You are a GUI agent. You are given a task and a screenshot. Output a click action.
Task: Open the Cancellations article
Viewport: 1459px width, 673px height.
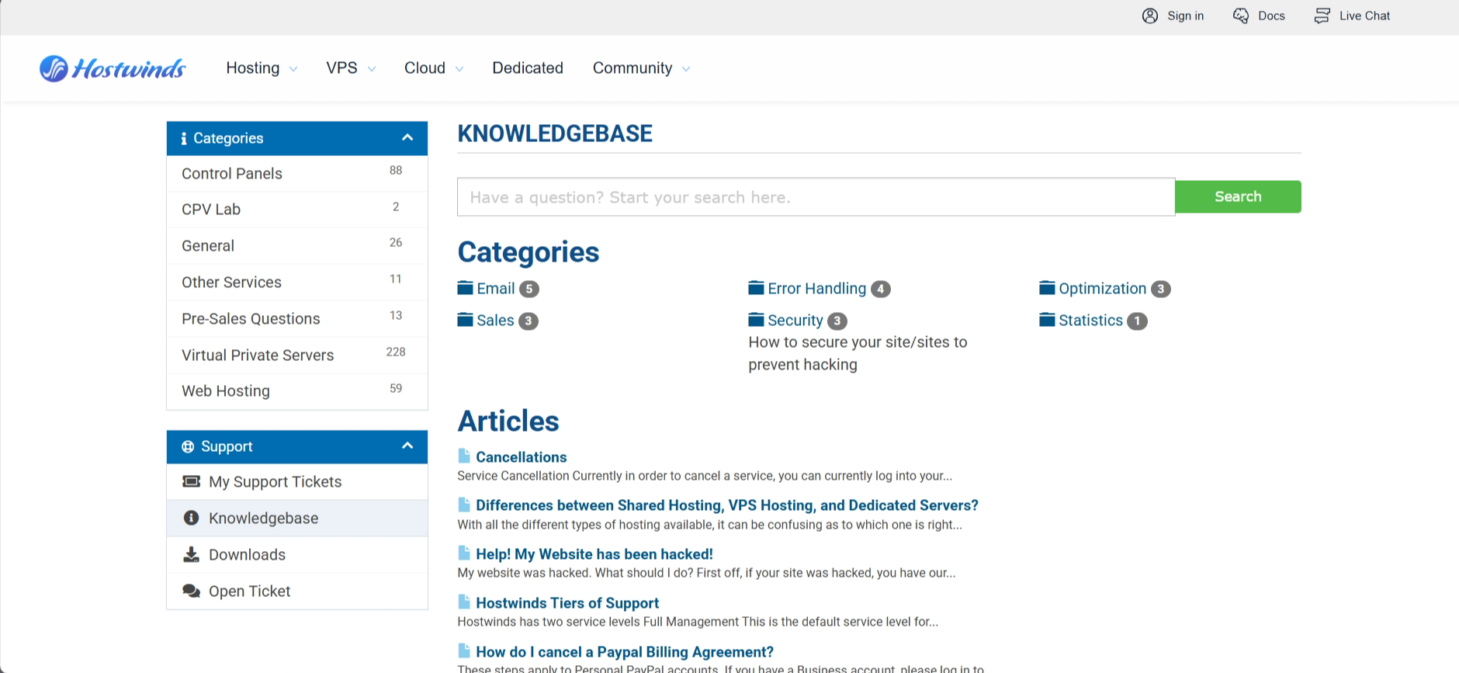click(x=522, y=457)
